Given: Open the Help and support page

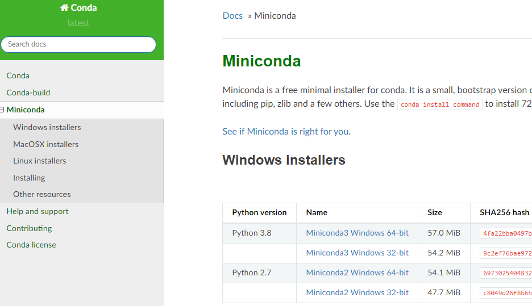Looking at the screenshot, I should pos(38,211).
